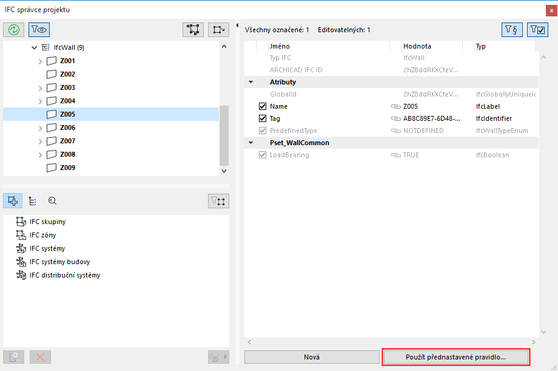This screenshot has width=558, height=371.
Task: Collapse the Atributy section
Action: click(x=250, y=82)
